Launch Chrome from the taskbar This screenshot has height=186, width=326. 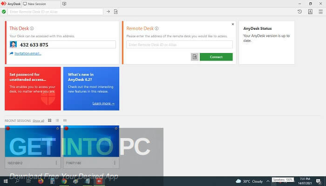click(x=64, y=181)
